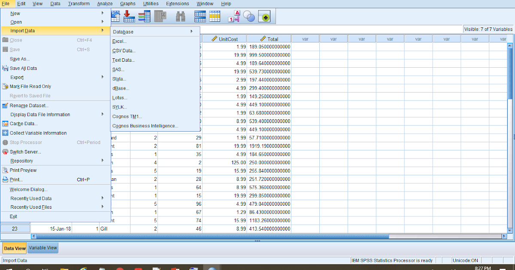Click the Go to Variable toolbar icon

(x=144, y=16)
